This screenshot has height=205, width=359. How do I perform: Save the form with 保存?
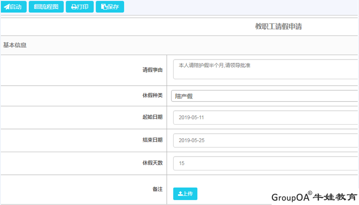pyautogui.click(x=110, y=7)
